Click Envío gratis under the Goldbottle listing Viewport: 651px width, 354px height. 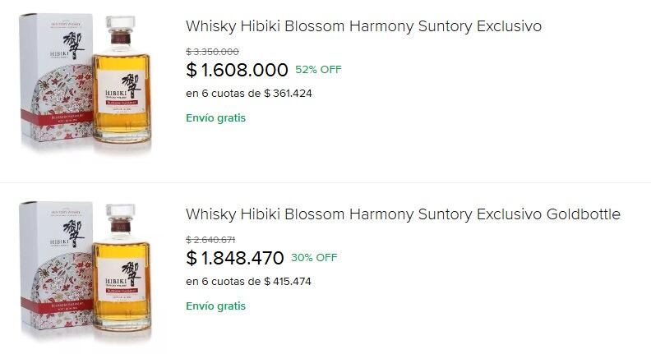[215, 306]
